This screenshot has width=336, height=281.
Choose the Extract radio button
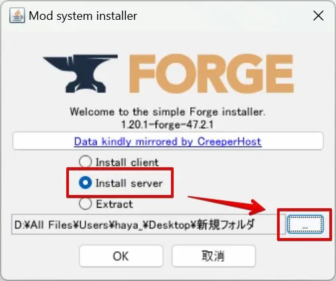(x=85, y=204)
